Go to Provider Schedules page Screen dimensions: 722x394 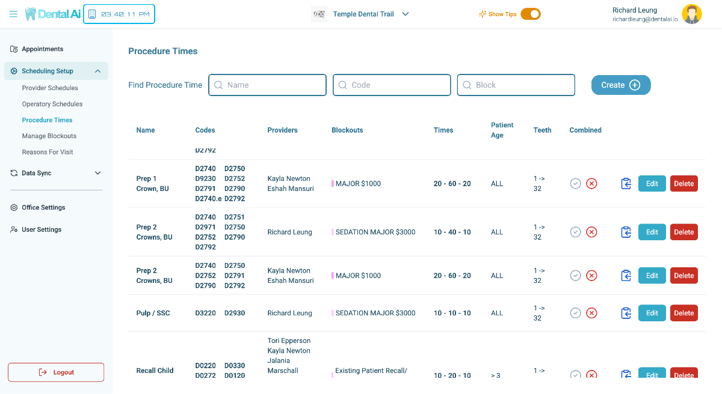(50, 88)
